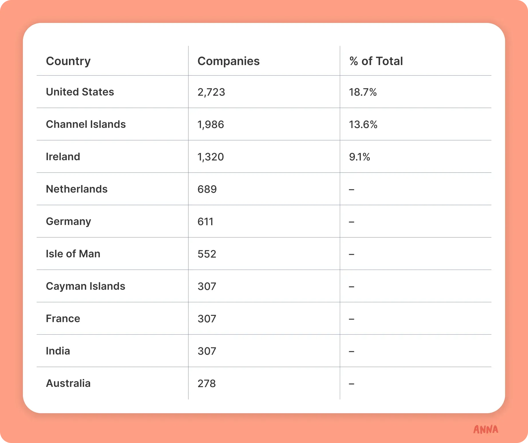Click the 13.6% percentage cell
Viewport: 528px width, 443px height.
[363, 125]
